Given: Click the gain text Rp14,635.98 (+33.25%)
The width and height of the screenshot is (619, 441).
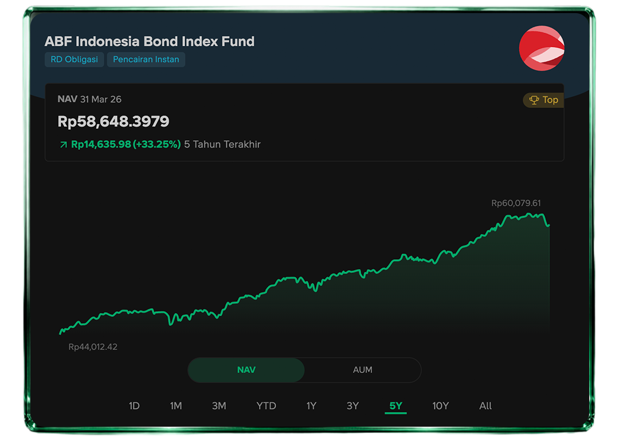Looking at the screenshot, I should click(126, 144).
